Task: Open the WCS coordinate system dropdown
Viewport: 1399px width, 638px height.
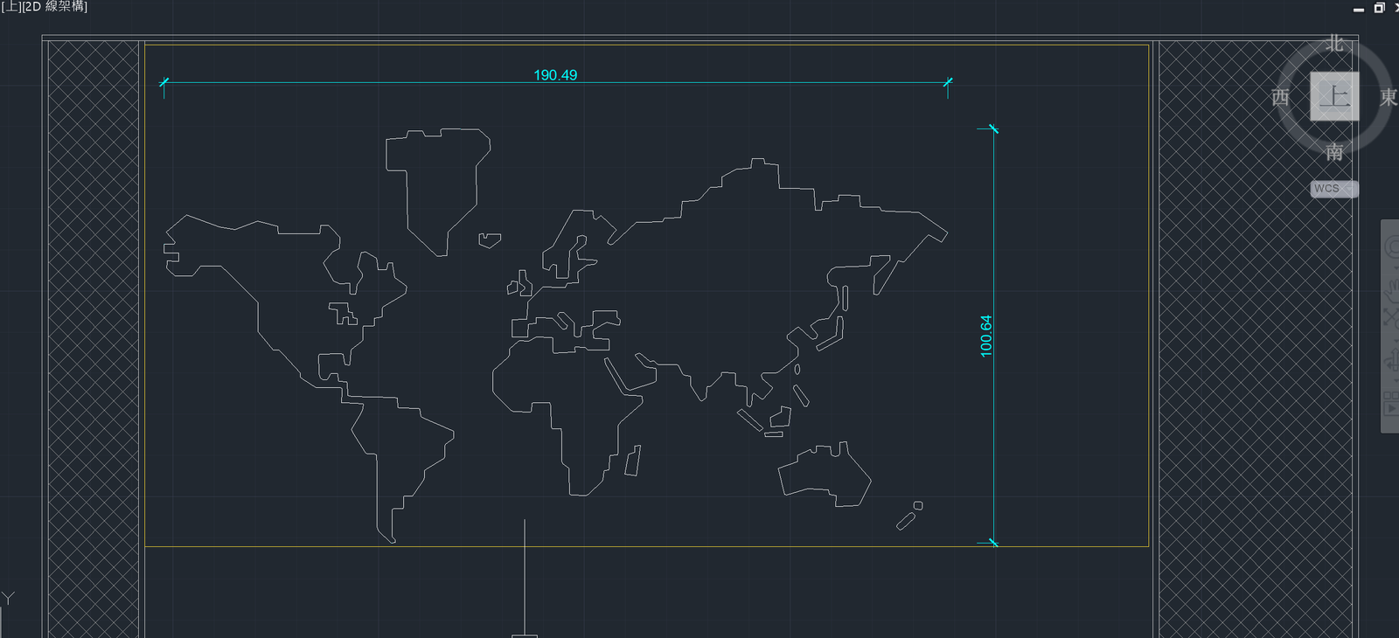Action: 1334,189
